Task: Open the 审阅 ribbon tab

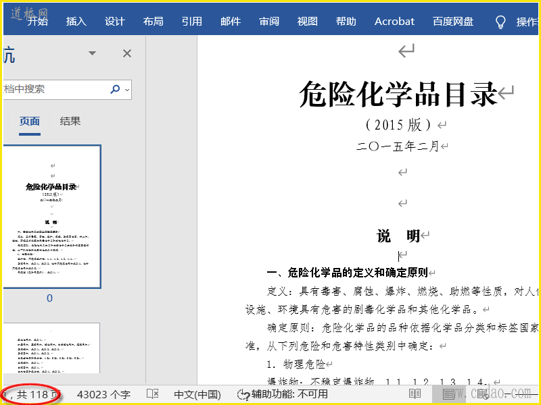Action: [x=269, y=22]
